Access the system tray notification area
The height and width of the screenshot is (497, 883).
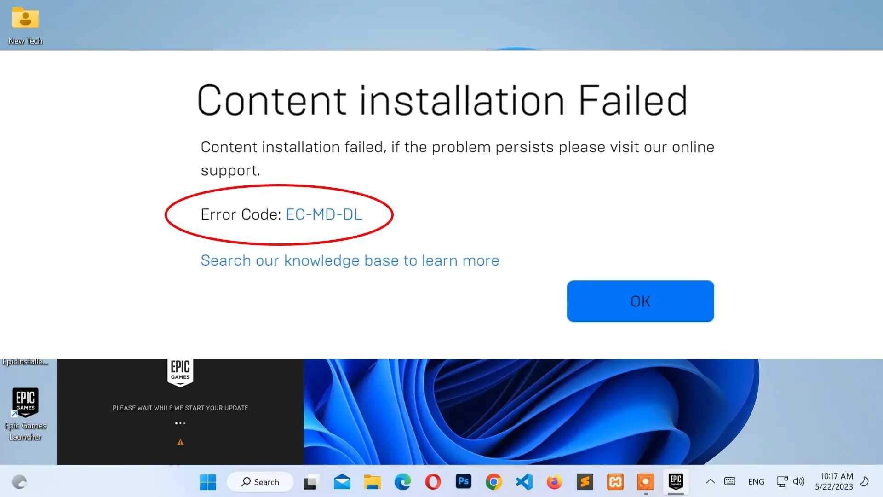click(710, 481)
